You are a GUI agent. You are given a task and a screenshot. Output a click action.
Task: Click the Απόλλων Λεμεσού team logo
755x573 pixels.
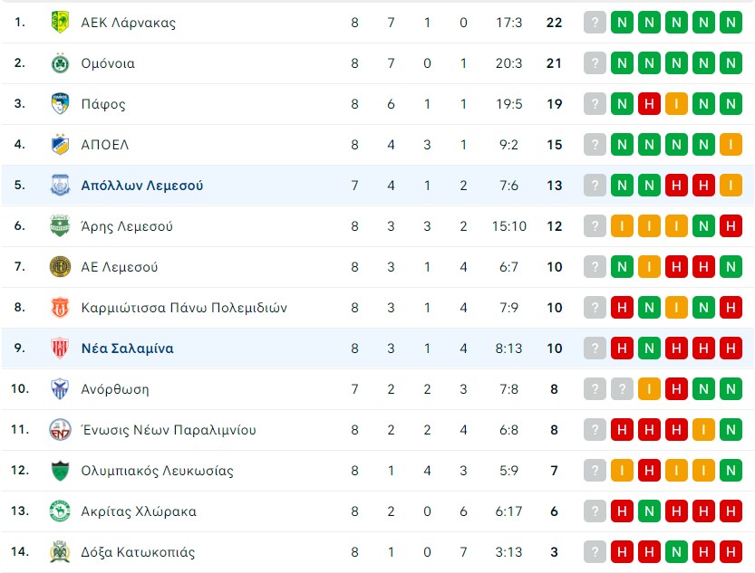point(60,185)
